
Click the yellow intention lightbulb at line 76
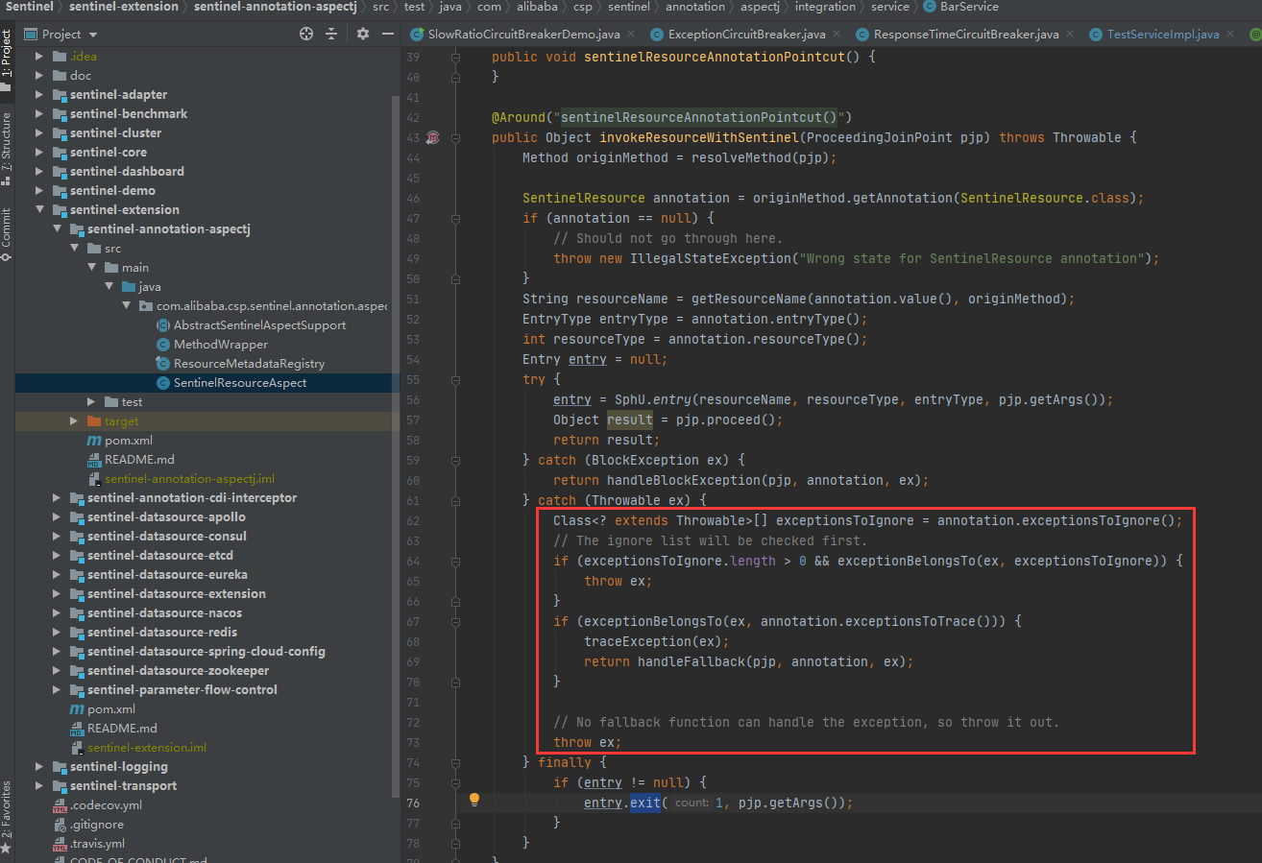coord(473,799)
